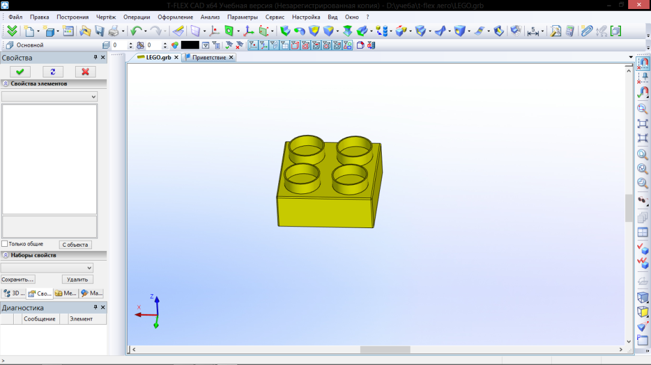Click the Save diskette icon
The height and width of the screenshot is (365, 651).
99,31
